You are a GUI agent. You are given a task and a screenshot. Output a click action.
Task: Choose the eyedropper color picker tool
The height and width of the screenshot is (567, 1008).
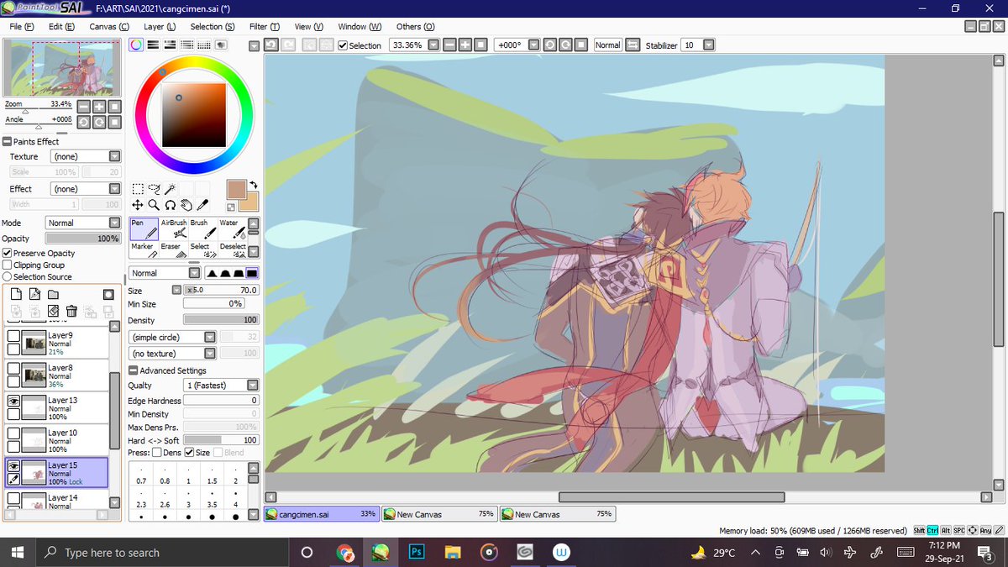click(x=202, y=204)
